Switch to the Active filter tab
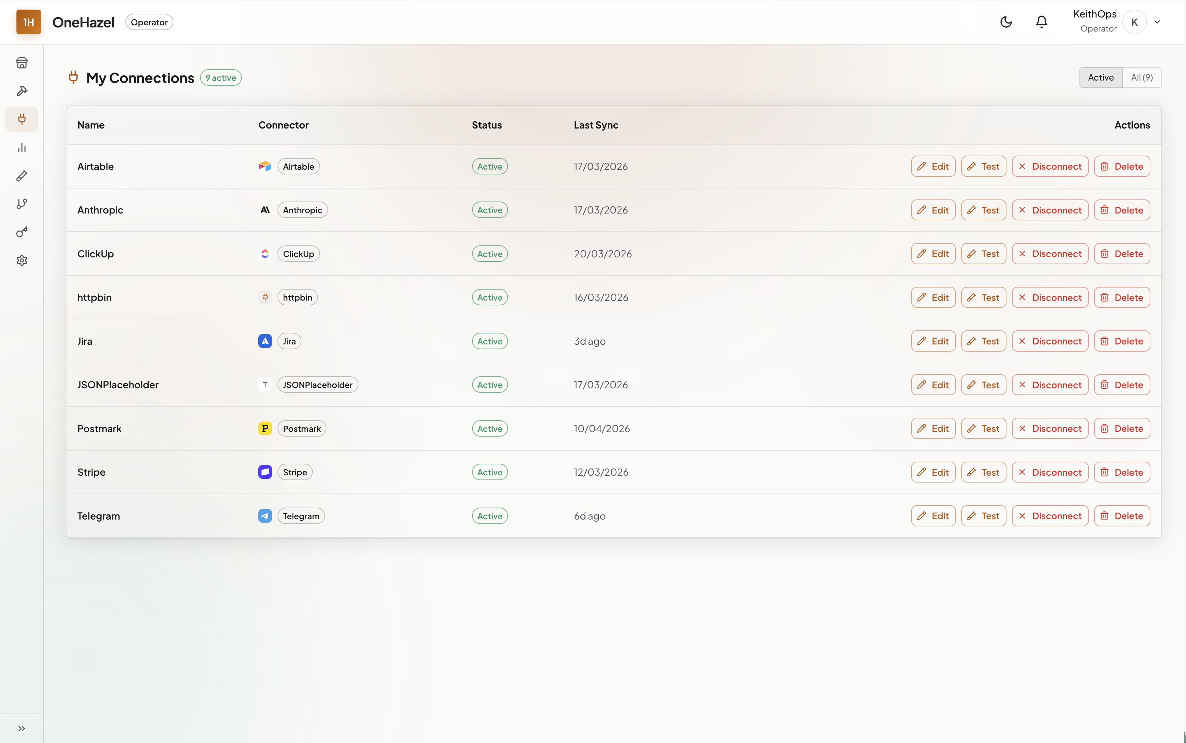Viewport: 1186px width, 743px height. point(1101,77)
